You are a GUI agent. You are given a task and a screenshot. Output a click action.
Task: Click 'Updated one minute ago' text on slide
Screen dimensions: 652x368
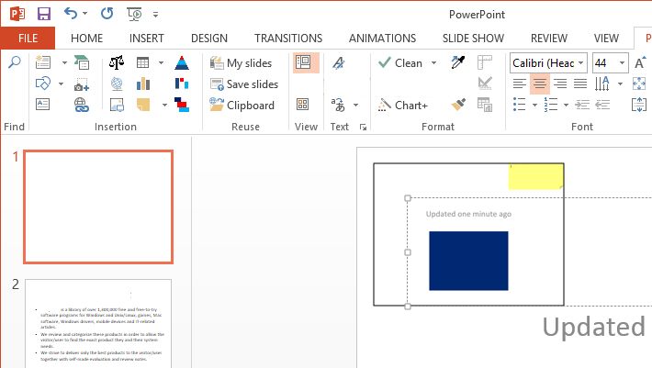tap(468, 214)
